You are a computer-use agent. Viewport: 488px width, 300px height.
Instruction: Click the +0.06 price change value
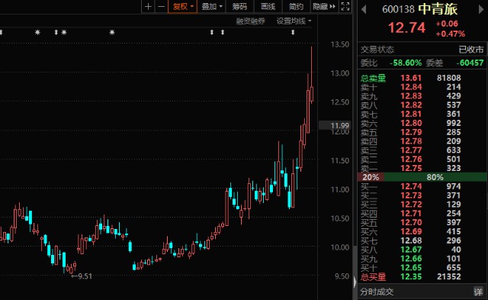coord(447,24)
